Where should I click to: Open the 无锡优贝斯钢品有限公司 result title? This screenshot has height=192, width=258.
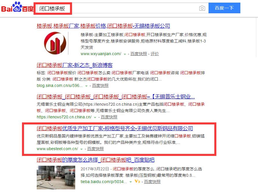coord(115,128)
